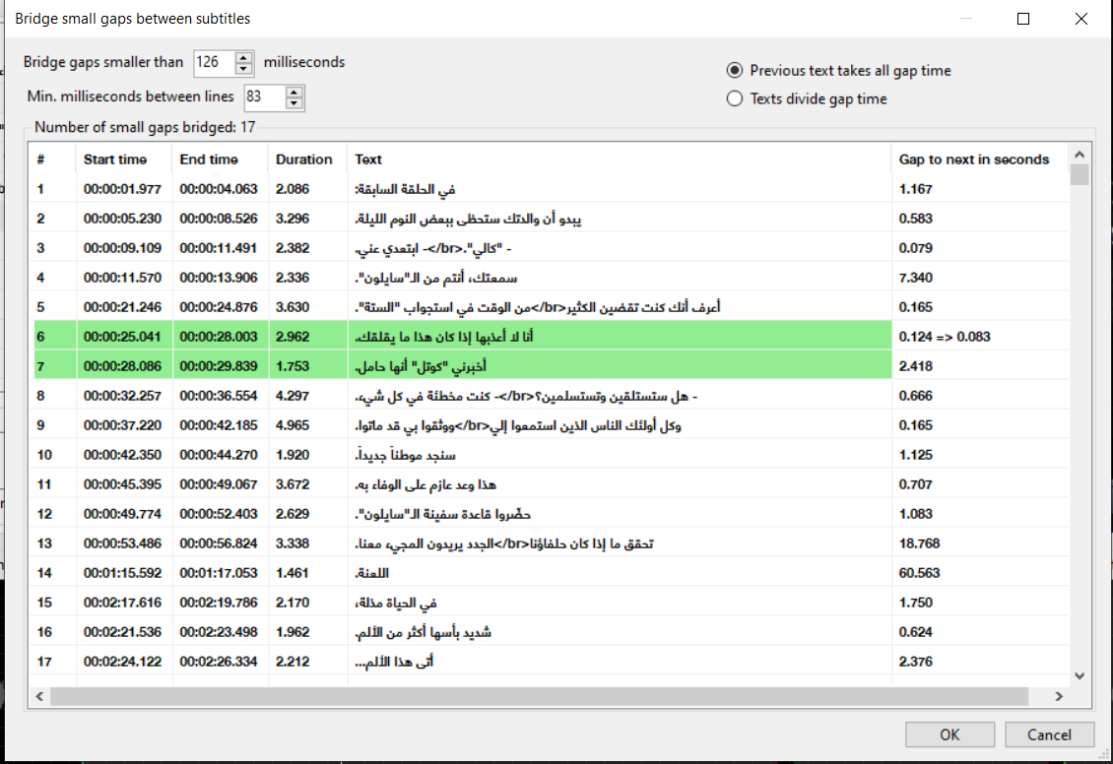Viewport: 1113px width, 764px height.
Task: Click the Duration column header
Action: tap(308, 159)
